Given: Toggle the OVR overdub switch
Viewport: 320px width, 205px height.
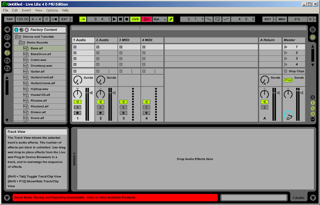Looking at the screenshot, I should 135,19.
